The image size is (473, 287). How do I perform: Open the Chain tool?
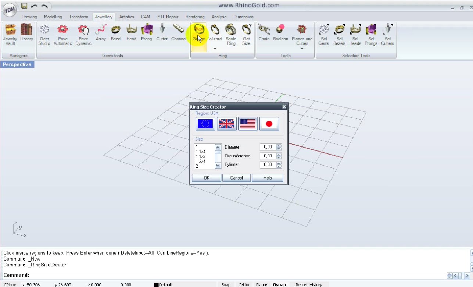point(264,33)
